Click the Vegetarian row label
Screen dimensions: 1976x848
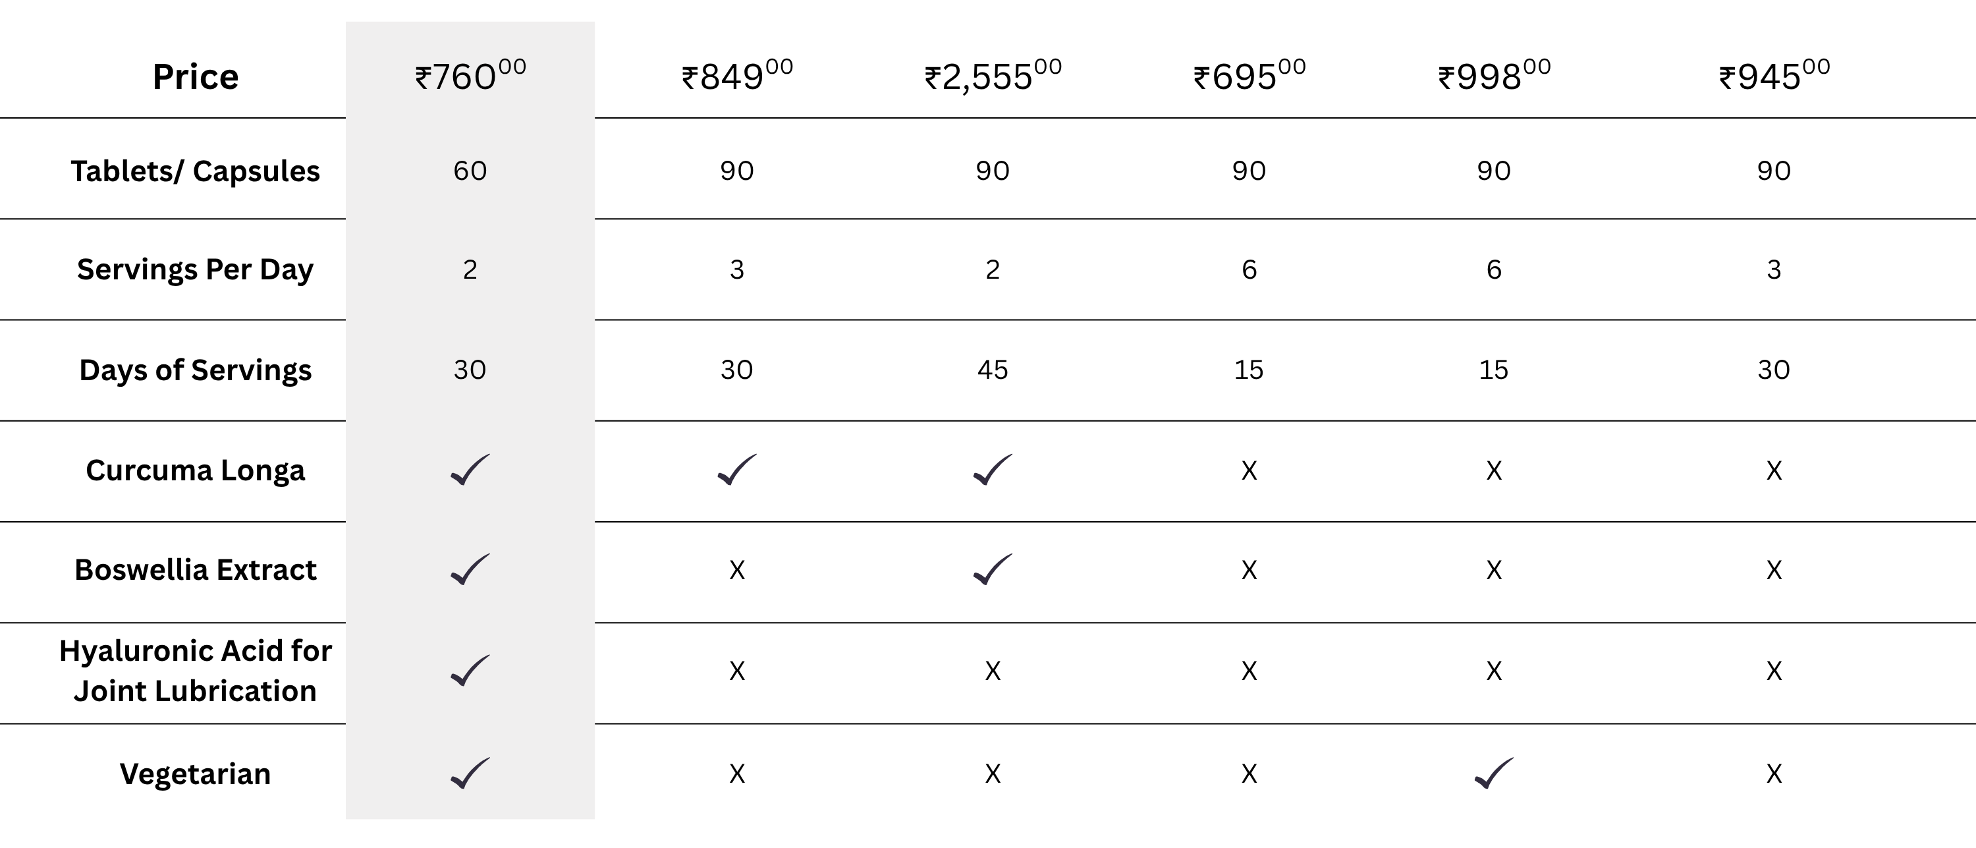(x=196, y=774)
